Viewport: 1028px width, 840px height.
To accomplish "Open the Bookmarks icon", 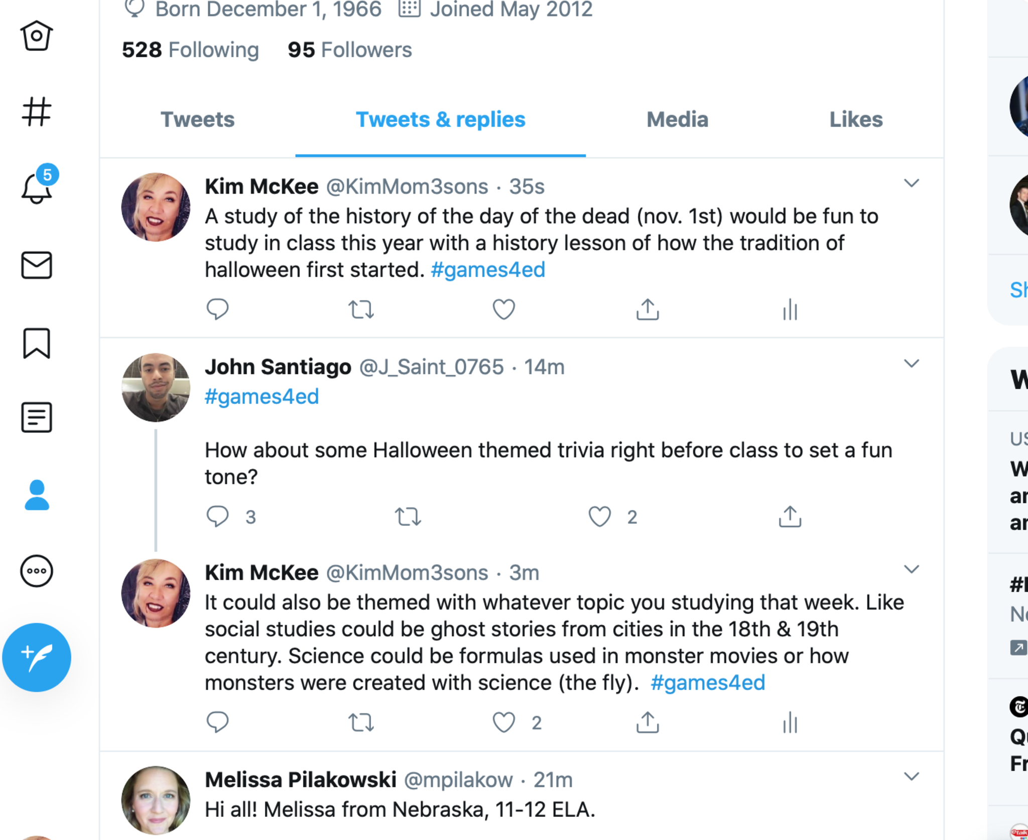I will pos(36,343).
